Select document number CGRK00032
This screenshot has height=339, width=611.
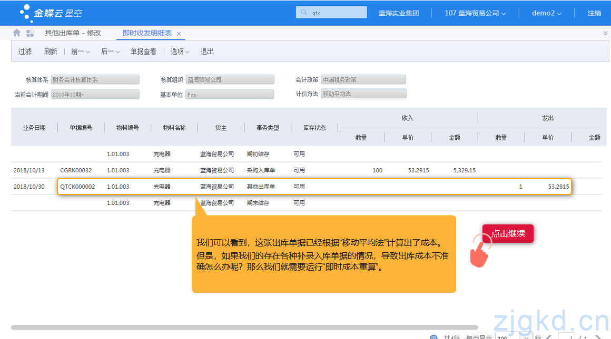coord(76,170)
